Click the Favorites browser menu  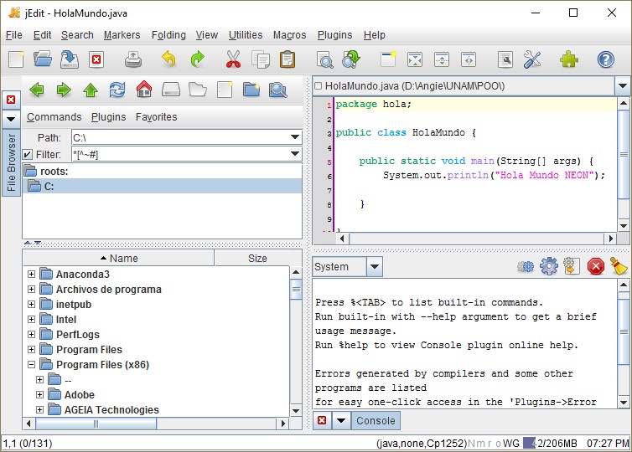click(x=157, y=116)
